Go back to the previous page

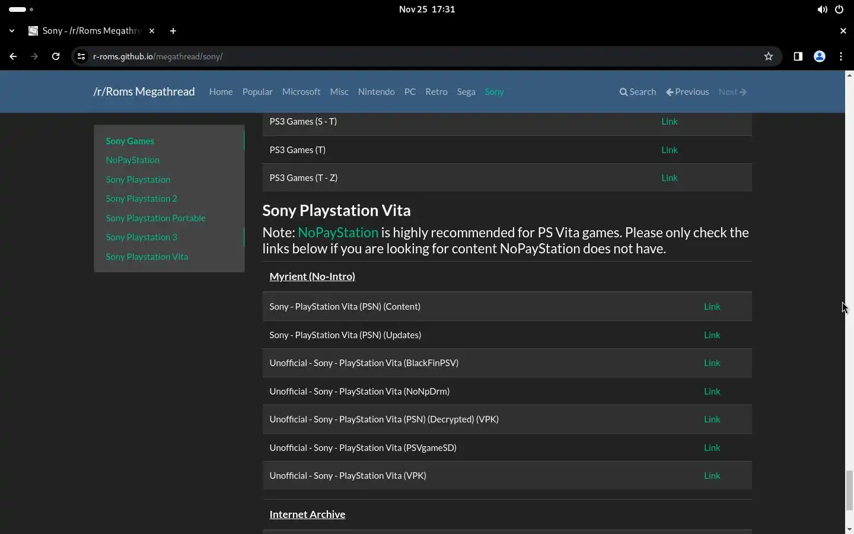(x=13, y=56)
